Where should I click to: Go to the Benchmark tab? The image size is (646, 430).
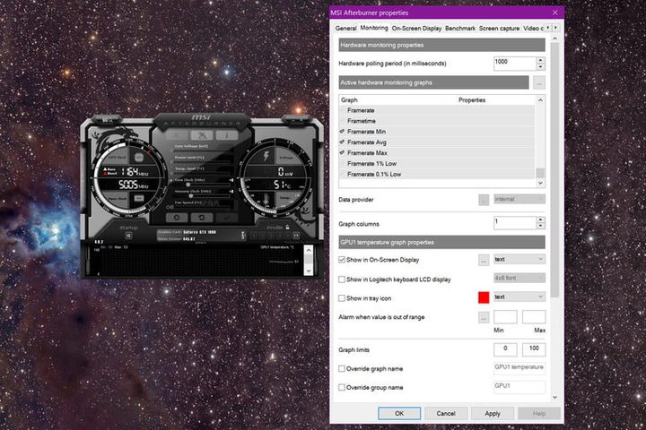[460, 29]
